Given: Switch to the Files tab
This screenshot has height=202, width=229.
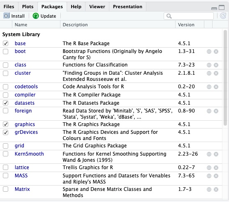Looking at the screenshot, I should (x=9, y=7).
